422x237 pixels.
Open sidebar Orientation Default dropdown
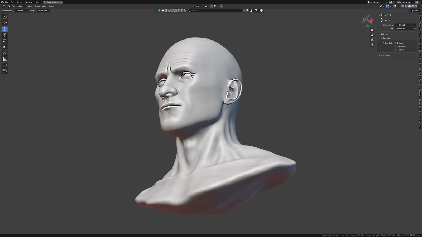405,25
